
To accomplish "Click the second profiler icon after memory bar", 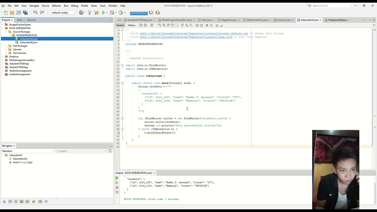I will click(158, 13).
